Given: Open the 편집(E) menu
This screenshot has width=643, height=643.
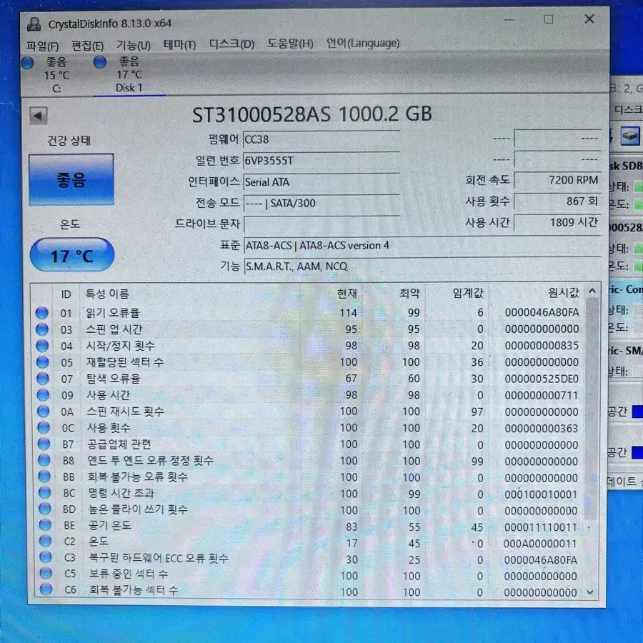Looking at the screenshot, I should (87, 46).
